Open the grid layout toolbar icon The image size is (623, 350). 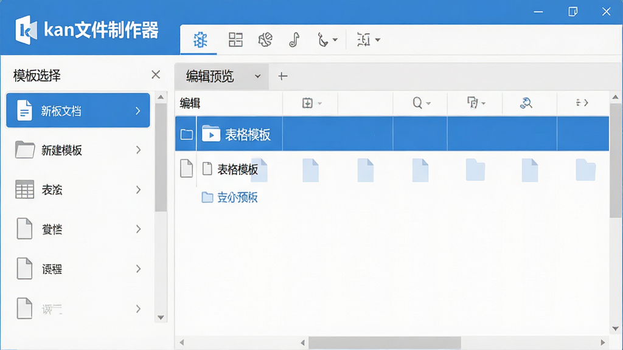click(235, 39)
